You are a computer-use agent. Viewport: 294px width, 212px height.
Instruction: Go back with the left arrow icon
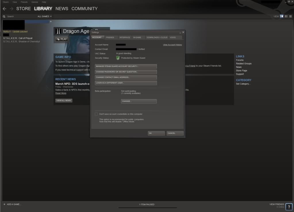click(5, 9)
